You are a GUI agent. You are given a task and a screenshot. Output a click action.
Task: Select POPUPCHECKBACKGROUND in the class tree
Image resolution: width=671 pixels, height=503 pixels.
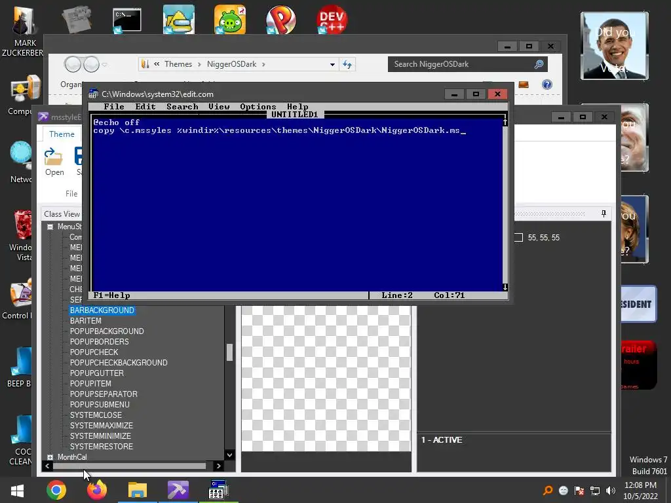(119, 363)
